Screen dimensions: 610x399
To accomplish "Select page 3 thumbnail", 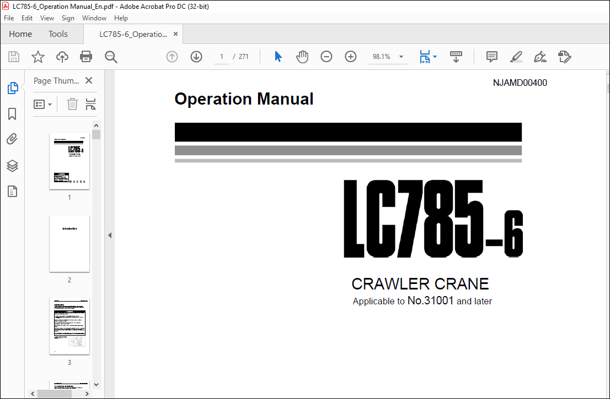I will [69, 326].
